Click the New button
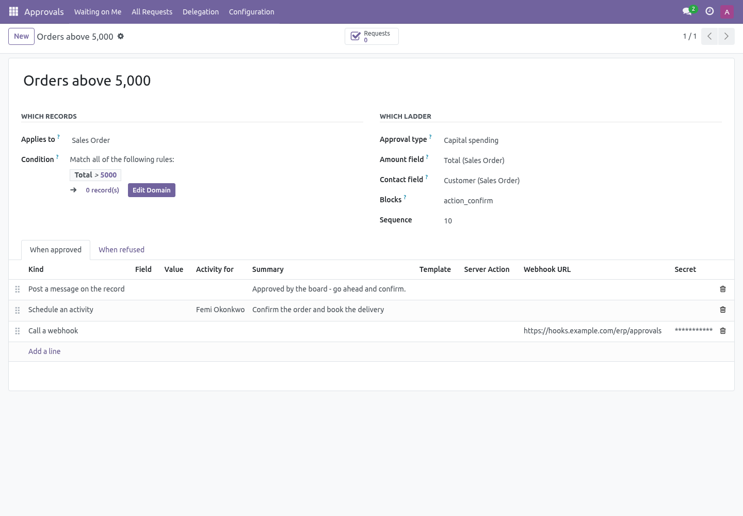 tap(22, 36)
